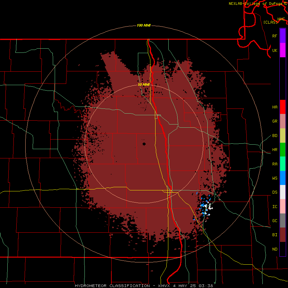288x288 pixels.
Task: Click the 'HHC' product label
Action: pyautogui.click(x=281, y=19)
